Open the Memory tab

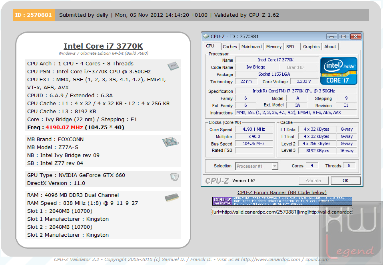(274, 47)
